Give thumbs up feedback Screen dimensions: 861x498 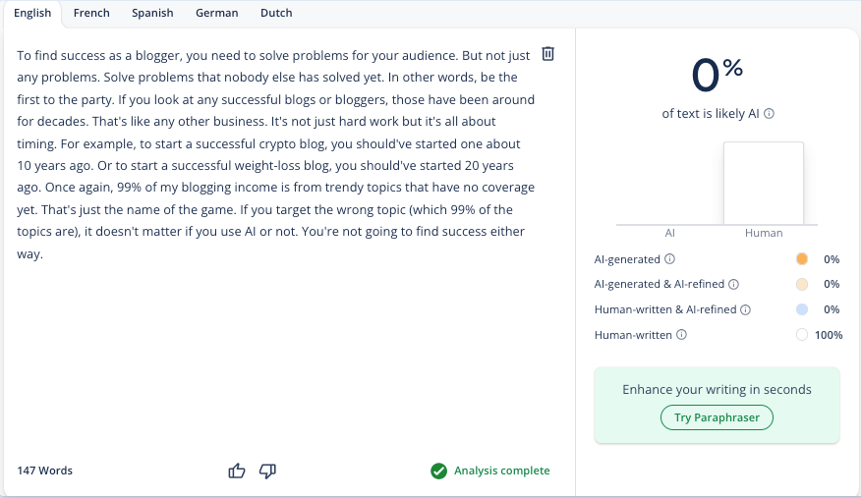pyautogui.click(x=237, y=470)
